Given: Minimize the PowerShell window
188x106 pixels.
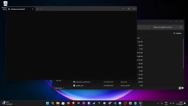Looking at the screenshot, I should point(123,9).
